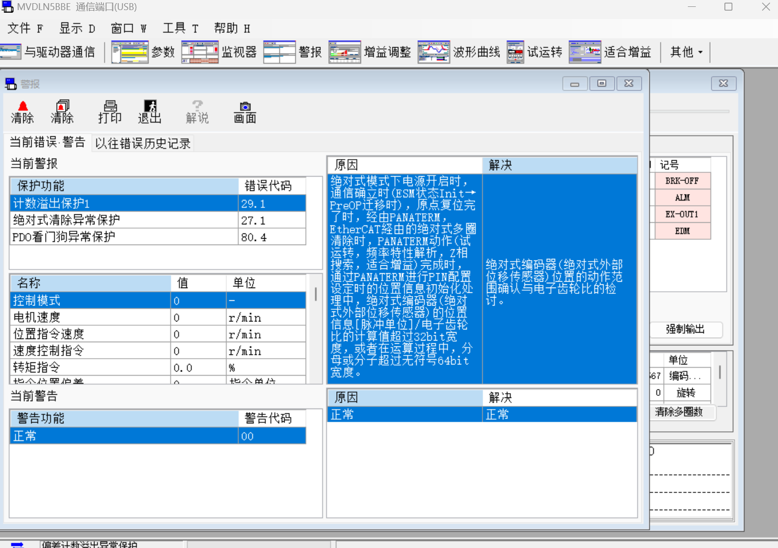This screenshot has height=548, width=778.
Task: Switch to 以往错误历史记录 tab
Action: (143, 143)
